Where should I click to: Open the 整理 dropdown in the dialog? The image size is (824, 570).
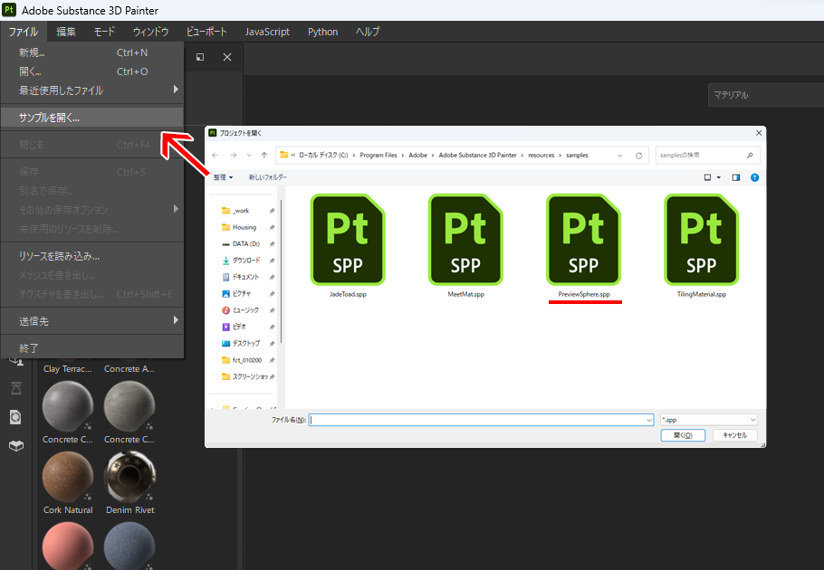(x=223, y=177)
